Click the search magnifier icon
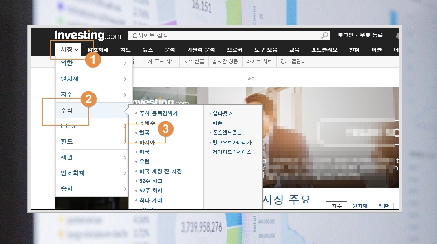Viewport: 437px width, 244px height. [x=325, y=35]
